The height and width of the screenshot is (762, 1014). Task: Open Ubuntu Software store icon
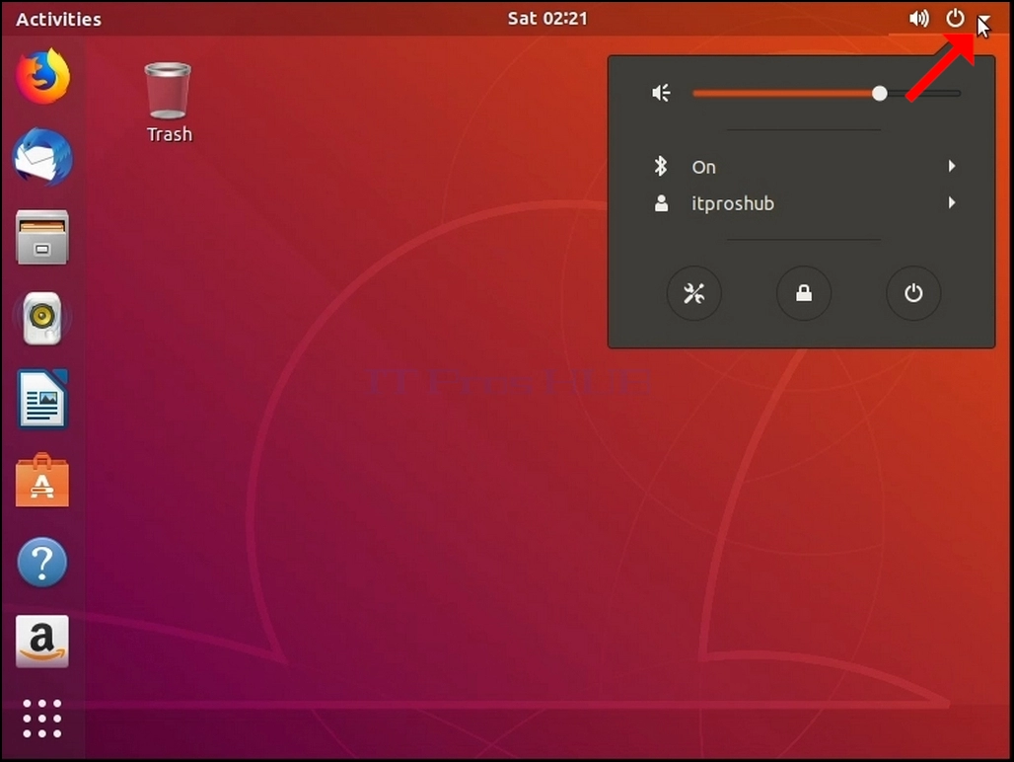[x=42, y=480]
